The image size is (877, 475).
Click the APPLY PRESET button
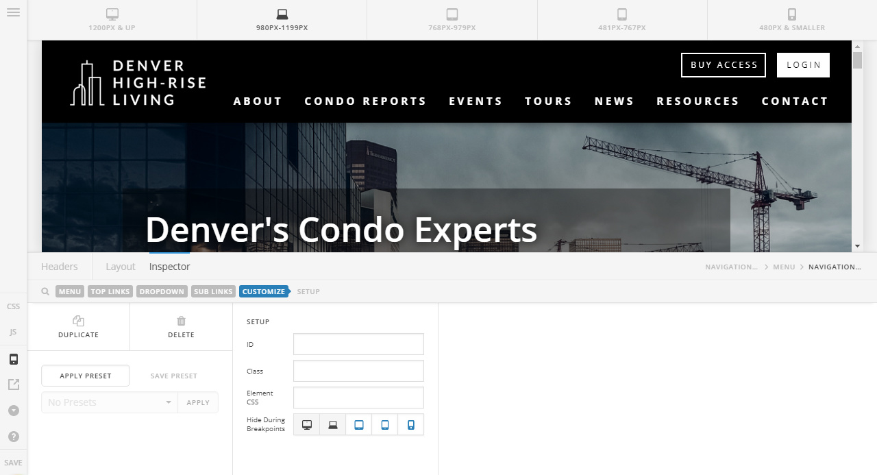(86, 376)
